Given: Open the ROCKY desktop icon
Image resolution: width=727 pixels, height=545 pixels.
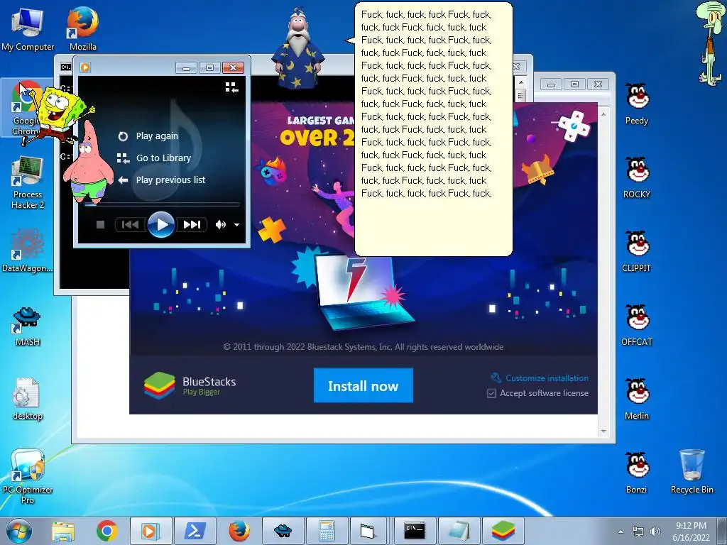Looking at the screenshot, I should tap(637, 177).
